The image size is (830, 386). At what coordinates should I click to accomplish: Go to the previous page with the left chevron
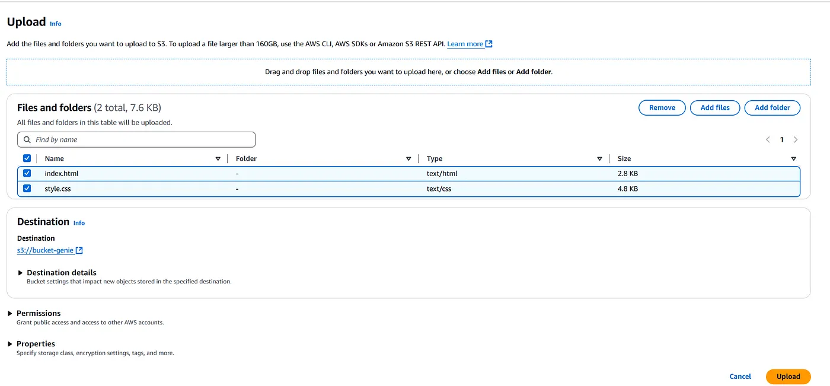point(768,140)
